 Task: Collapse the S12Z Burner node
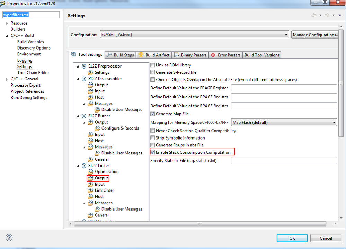pyautogui.click(x=78, y=116)
